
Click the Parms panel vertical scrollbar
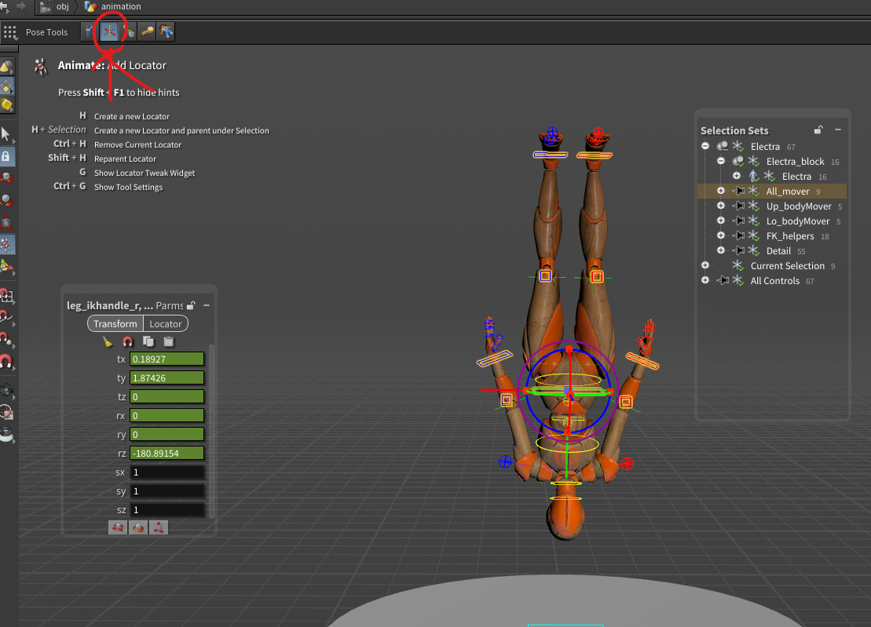click(x=211, y=431)
